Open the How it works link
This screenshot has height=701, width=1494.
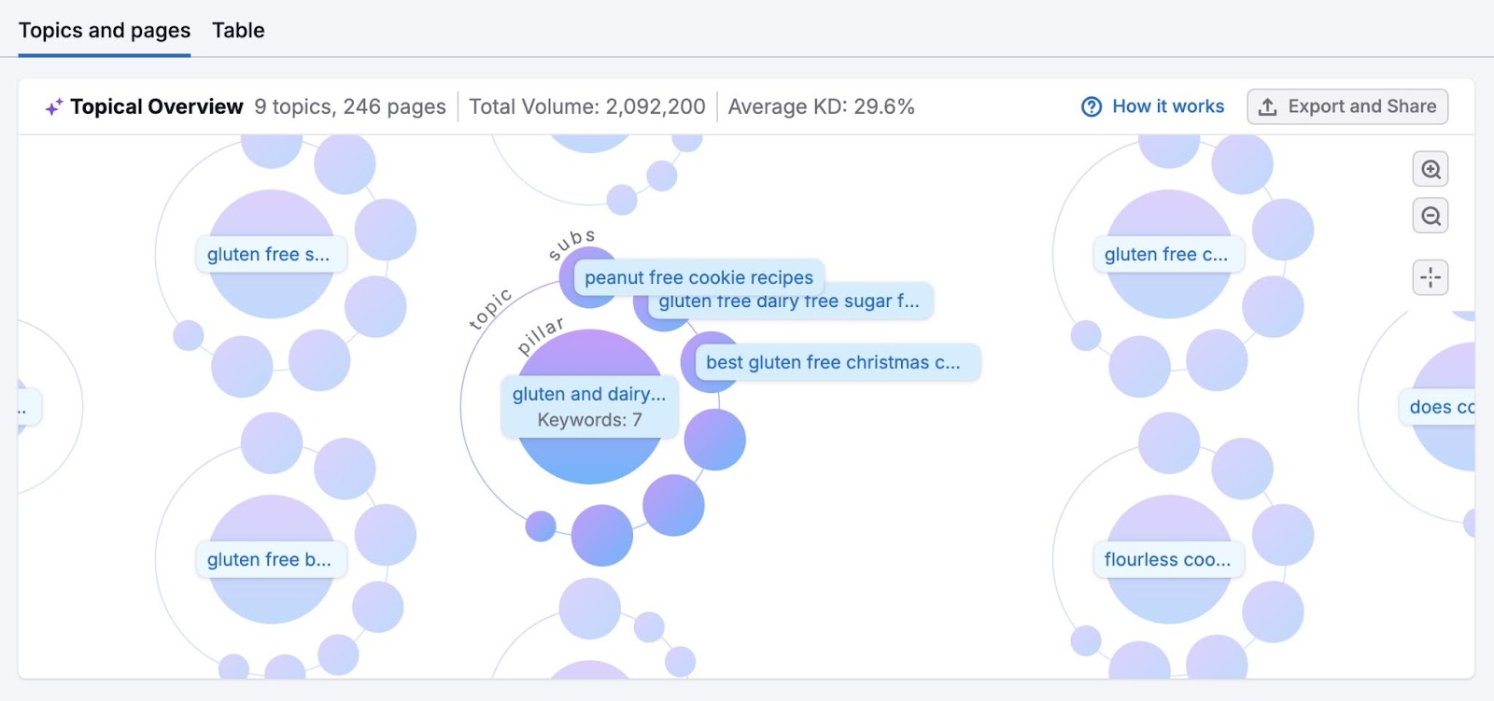(x=1168, y=106)
